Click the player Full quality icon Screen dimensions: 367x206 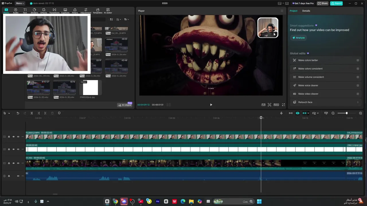pyautogui.click(x=263, y=105)
